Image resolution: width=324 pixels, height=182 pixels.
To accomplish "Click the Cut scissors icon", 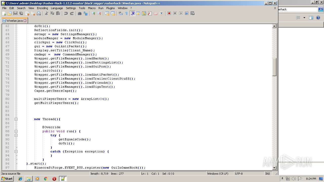I will 47,13.
